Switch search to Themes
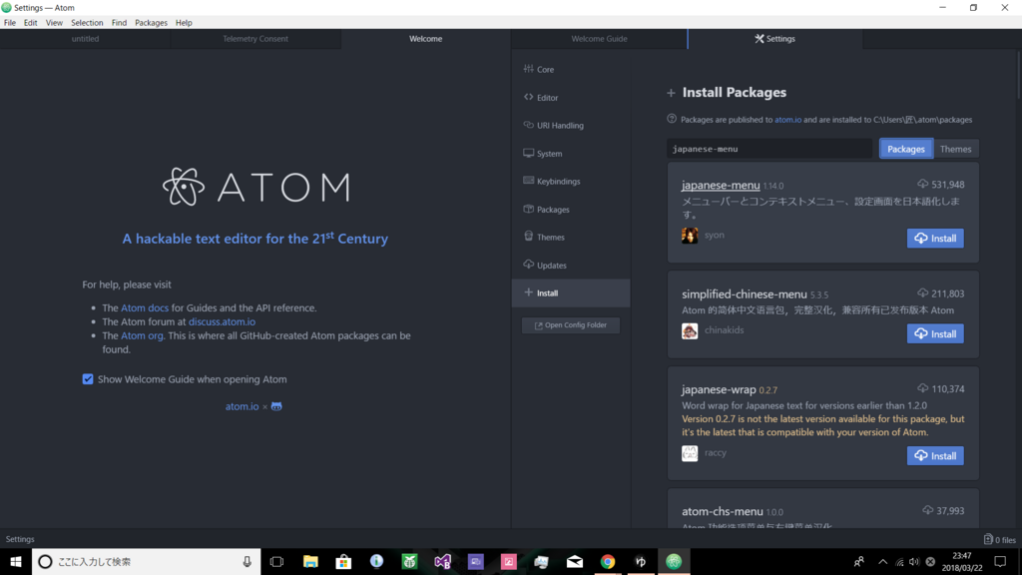 point(955,149)
